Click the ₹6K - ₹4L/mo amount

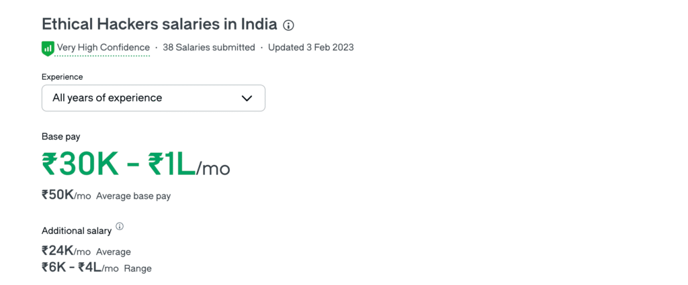(80, 267)
